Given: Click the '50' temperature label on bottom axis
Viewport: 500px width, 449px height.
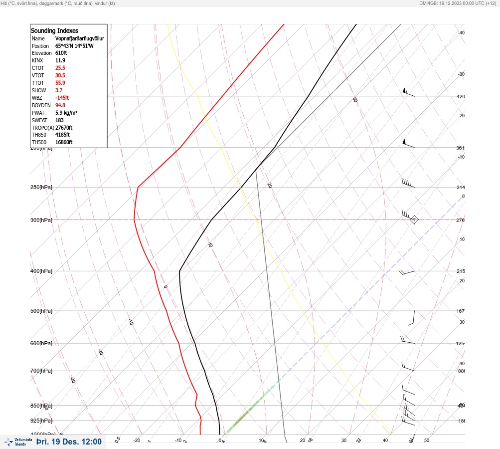Looking at the screenshot, I should click(x=427, y=441).
